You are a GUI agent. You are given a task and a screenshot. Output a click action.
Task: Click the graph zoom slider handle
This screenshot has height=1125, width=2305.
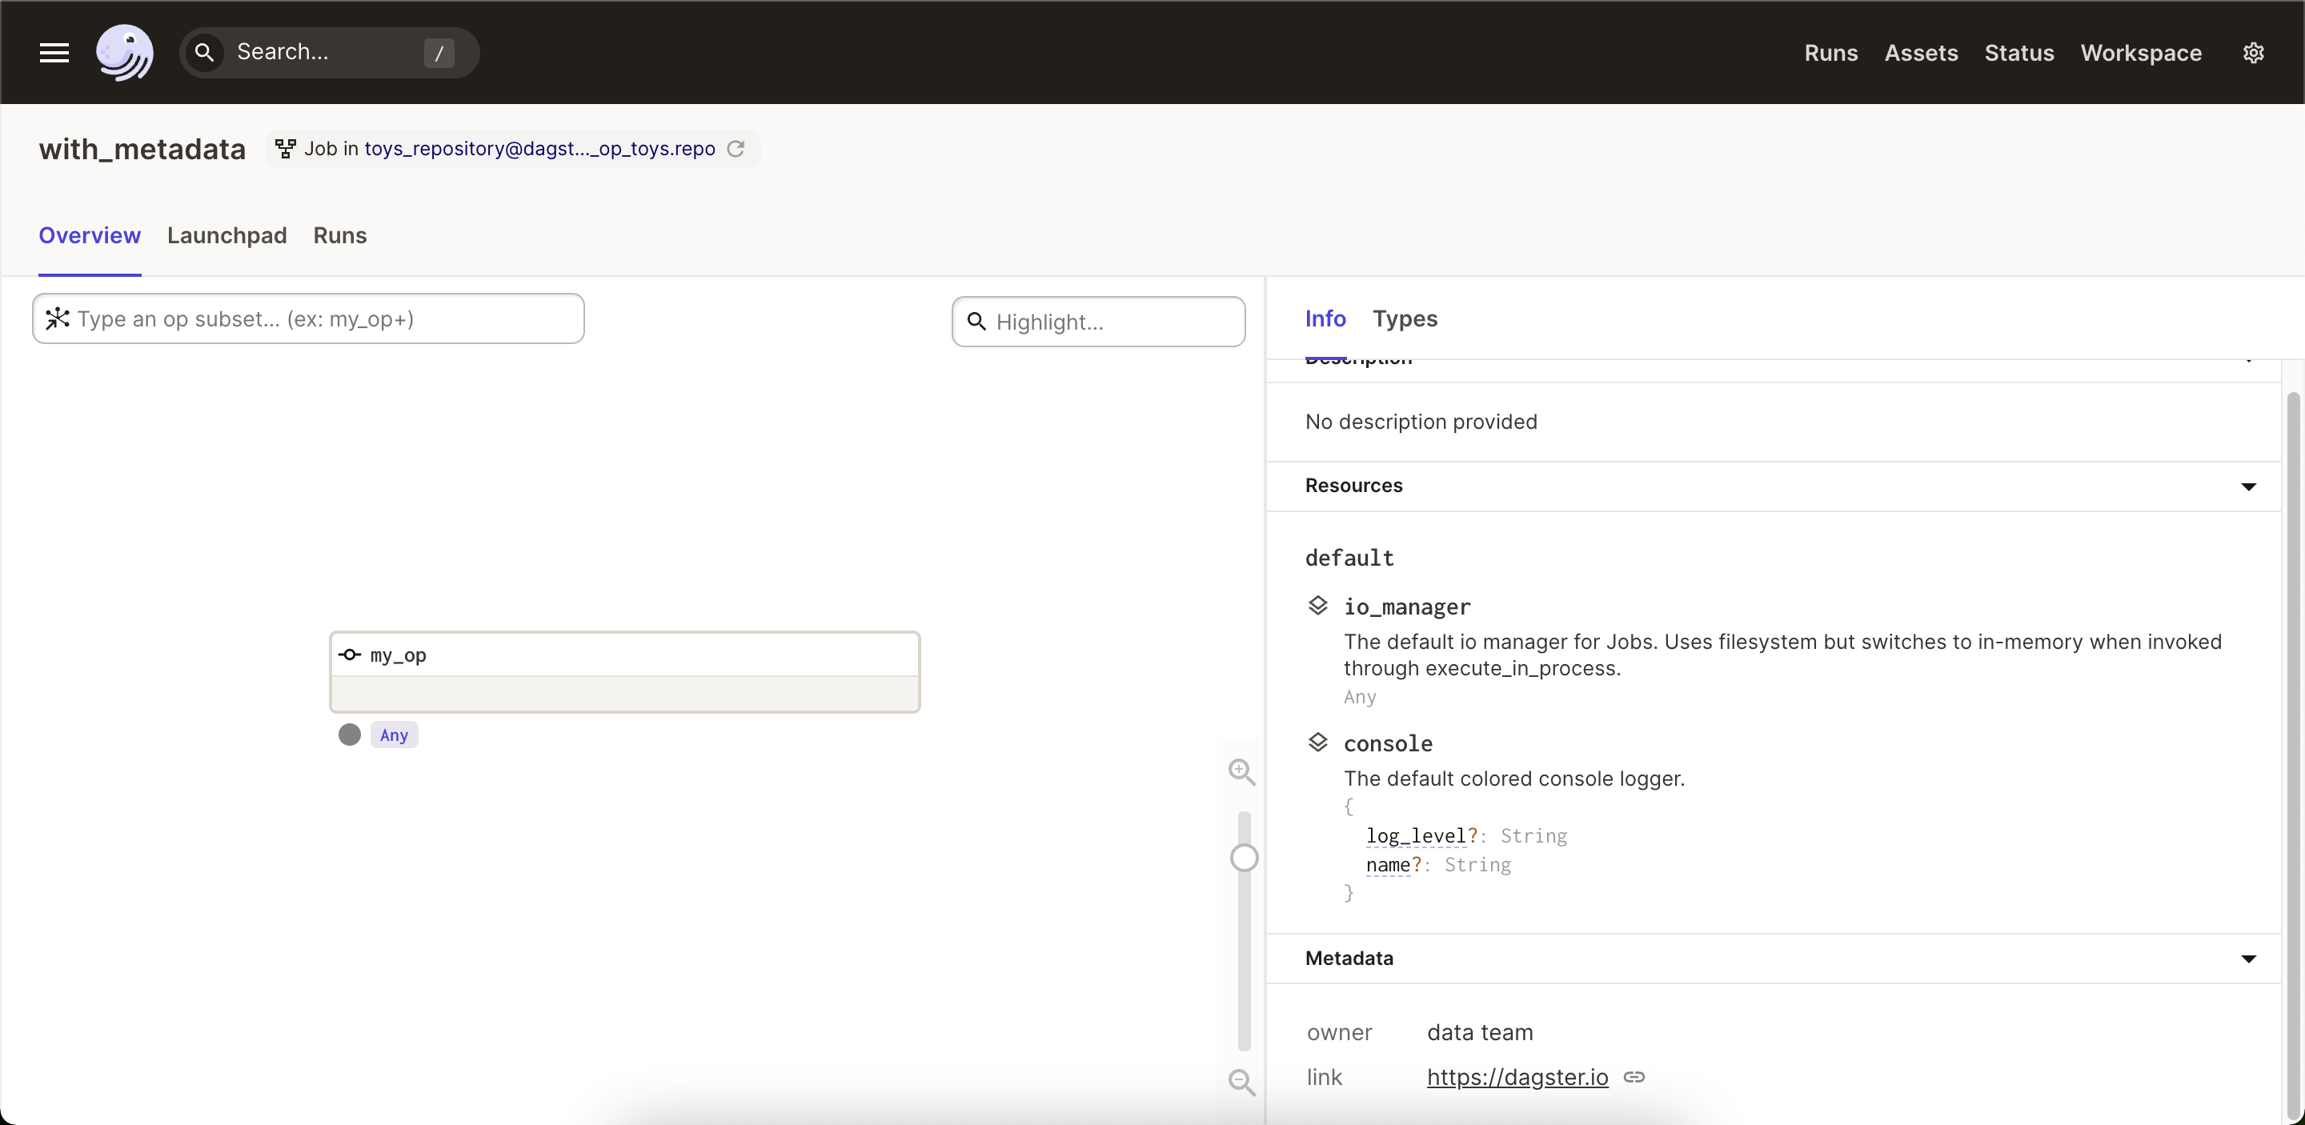(1244, 858)
